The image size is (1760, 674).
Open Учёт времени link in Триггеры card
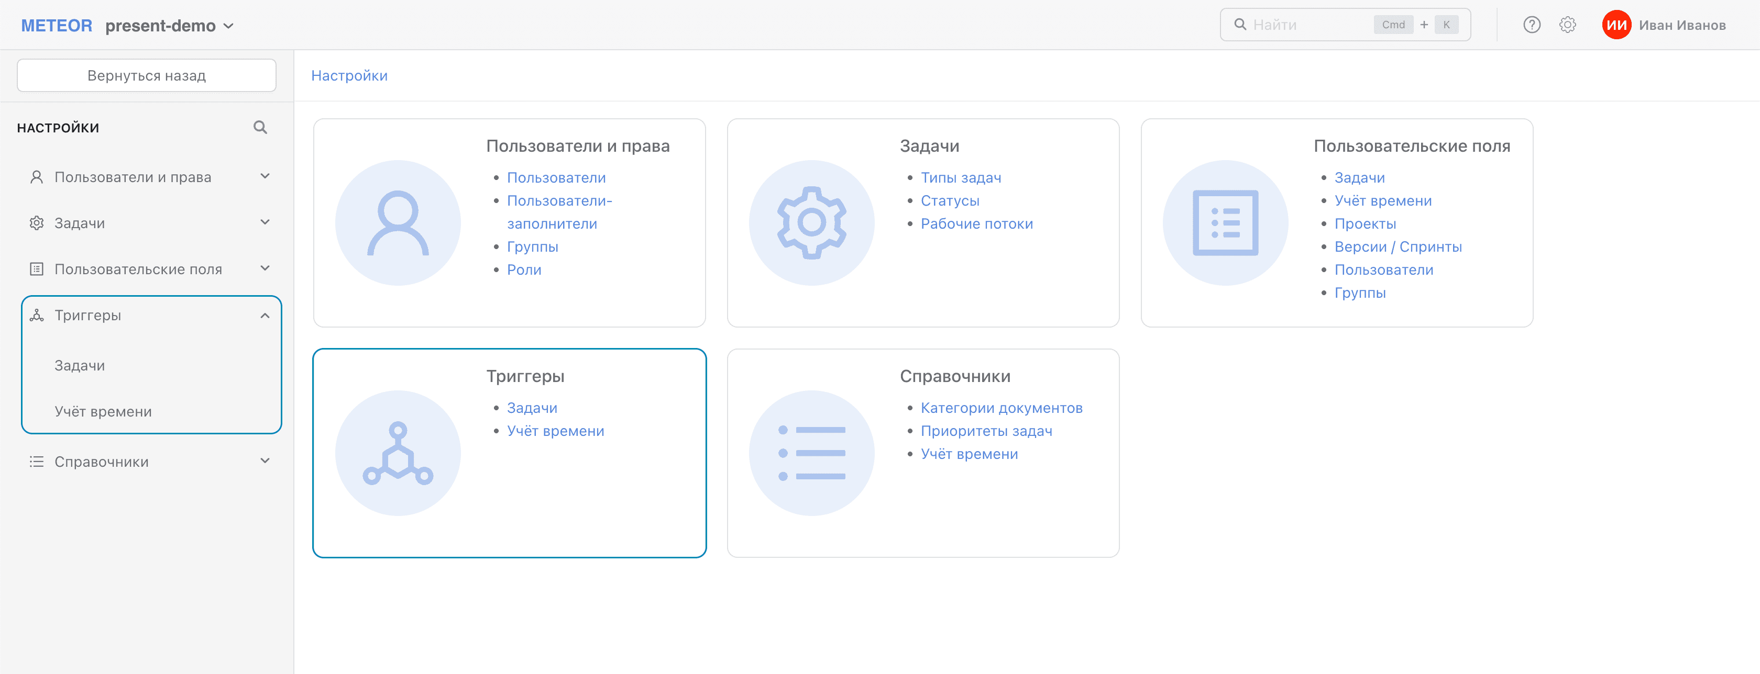point(555,431)
